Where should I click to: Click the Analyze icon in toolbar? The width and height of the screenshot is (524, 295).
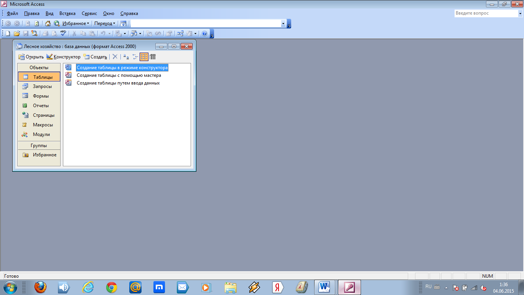(134, 33)
